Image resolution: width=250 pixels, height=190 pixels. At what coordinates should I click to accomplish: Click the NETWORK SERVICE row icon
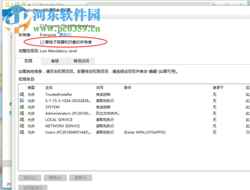pyautogui.click(x=22, y=126)
